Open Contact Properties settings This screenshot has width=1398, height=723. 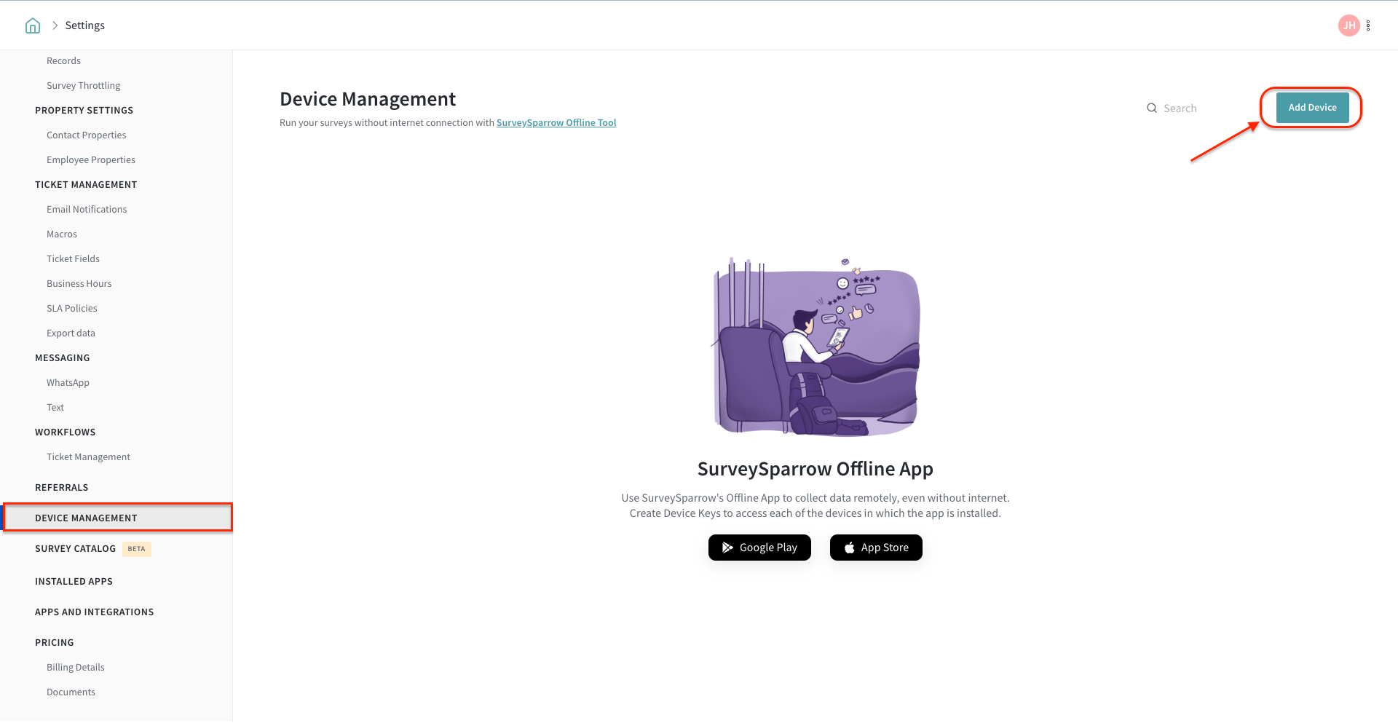click(x=86, y=135)
